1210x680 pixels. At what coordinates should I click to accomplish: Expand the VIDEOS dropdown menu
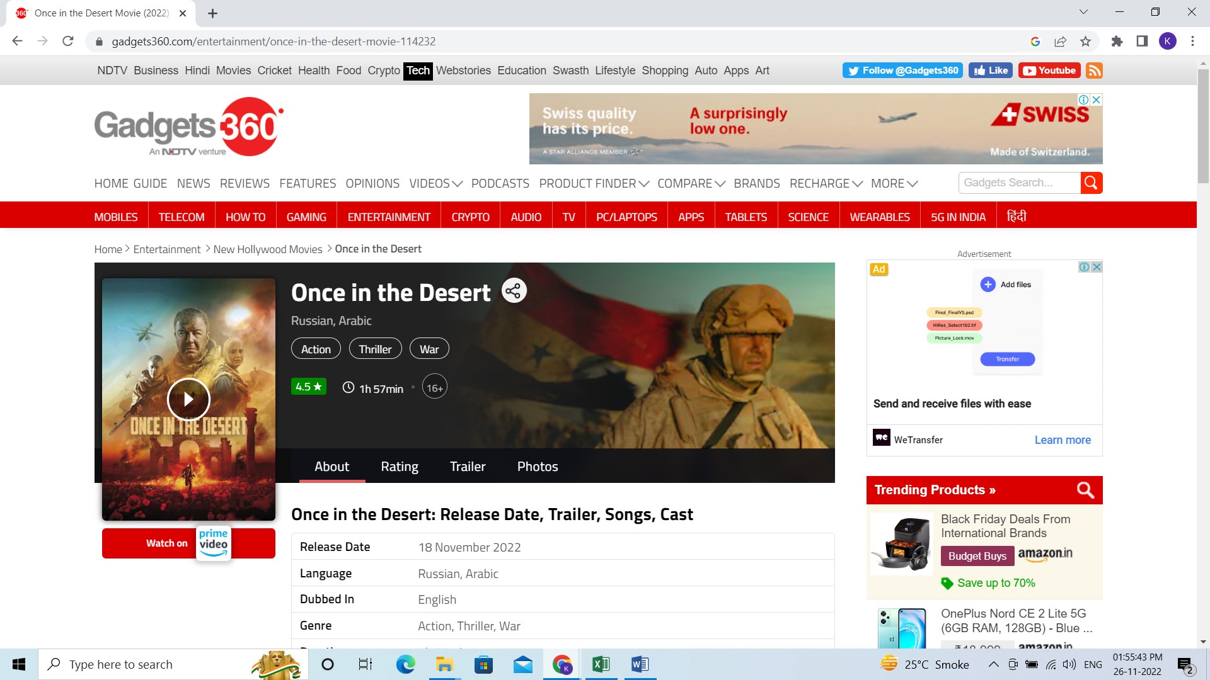[435, 183]
